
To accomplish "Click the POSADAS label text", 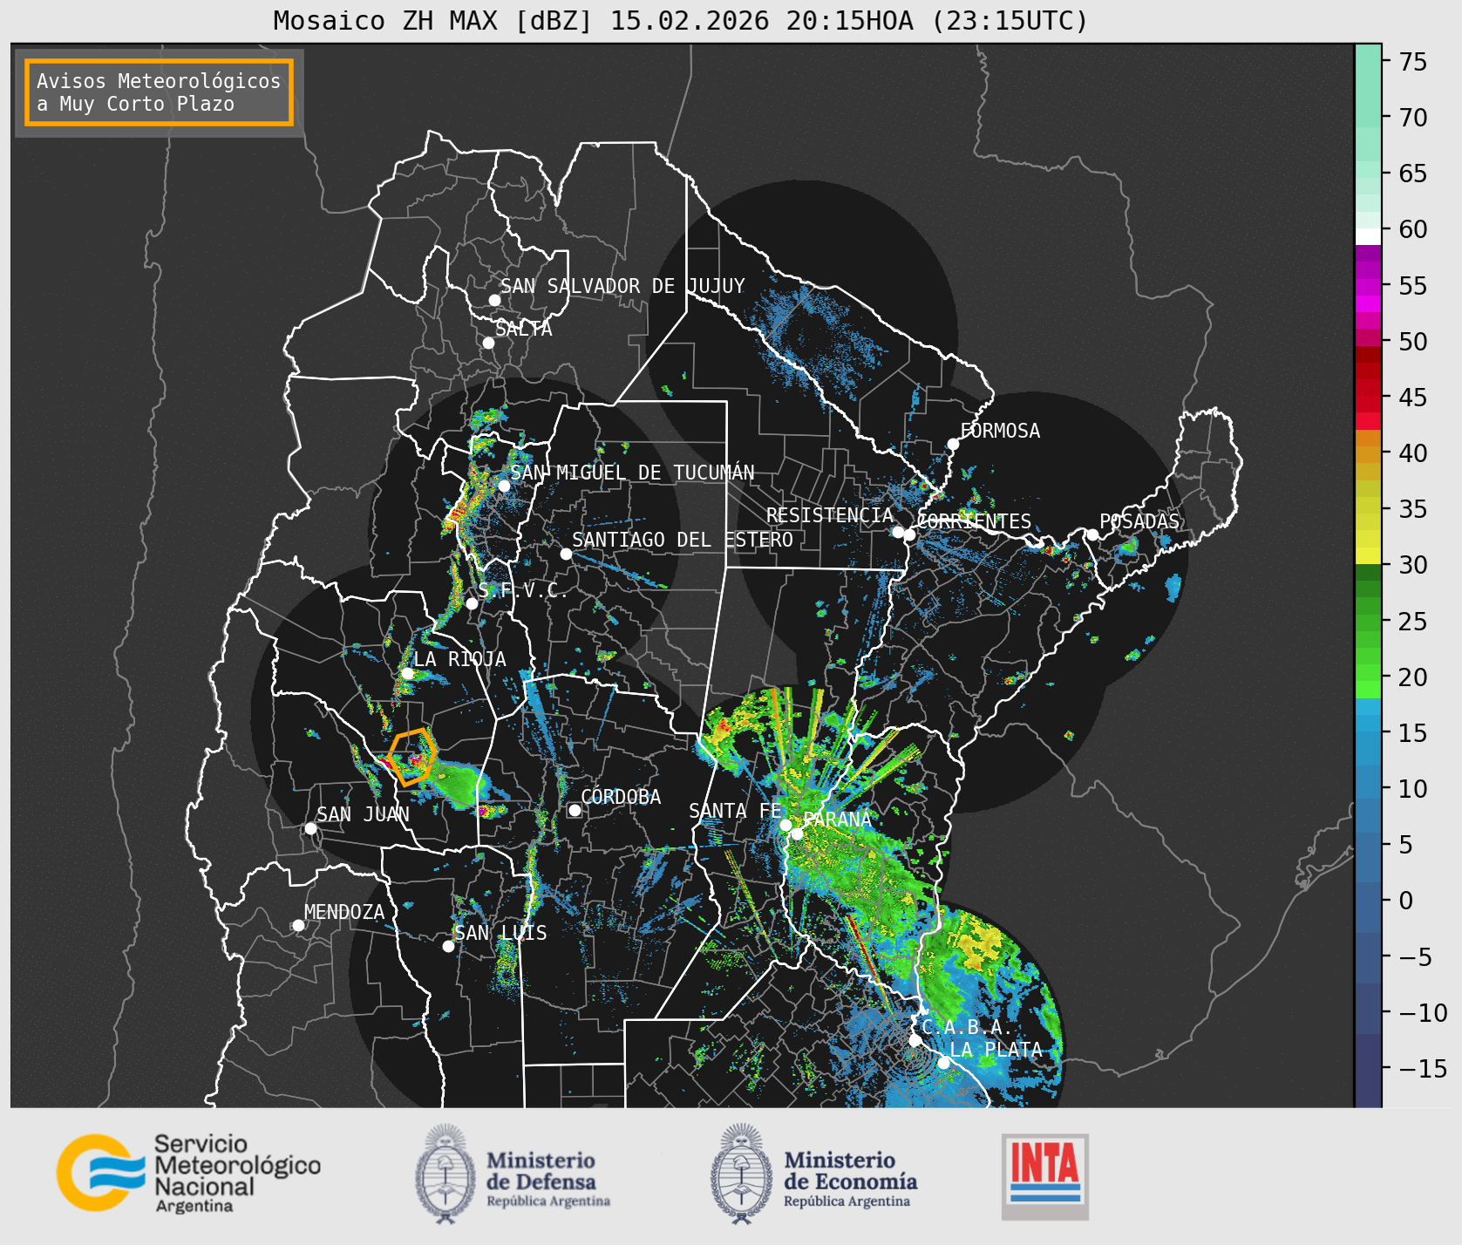I will pyautogui.click(x=1139, y=521).
